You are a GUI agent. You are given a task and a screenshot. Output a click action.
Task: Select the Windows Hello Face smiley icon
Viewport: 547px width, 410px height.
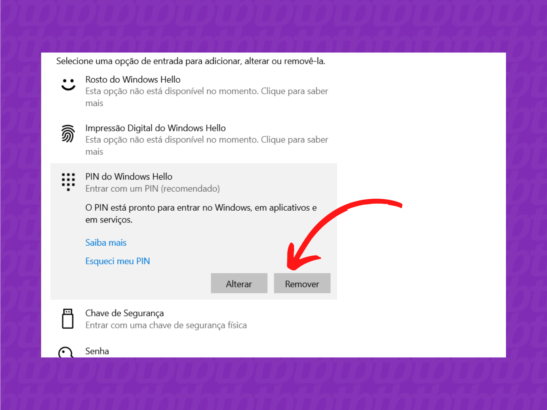[x=68, y=85]
